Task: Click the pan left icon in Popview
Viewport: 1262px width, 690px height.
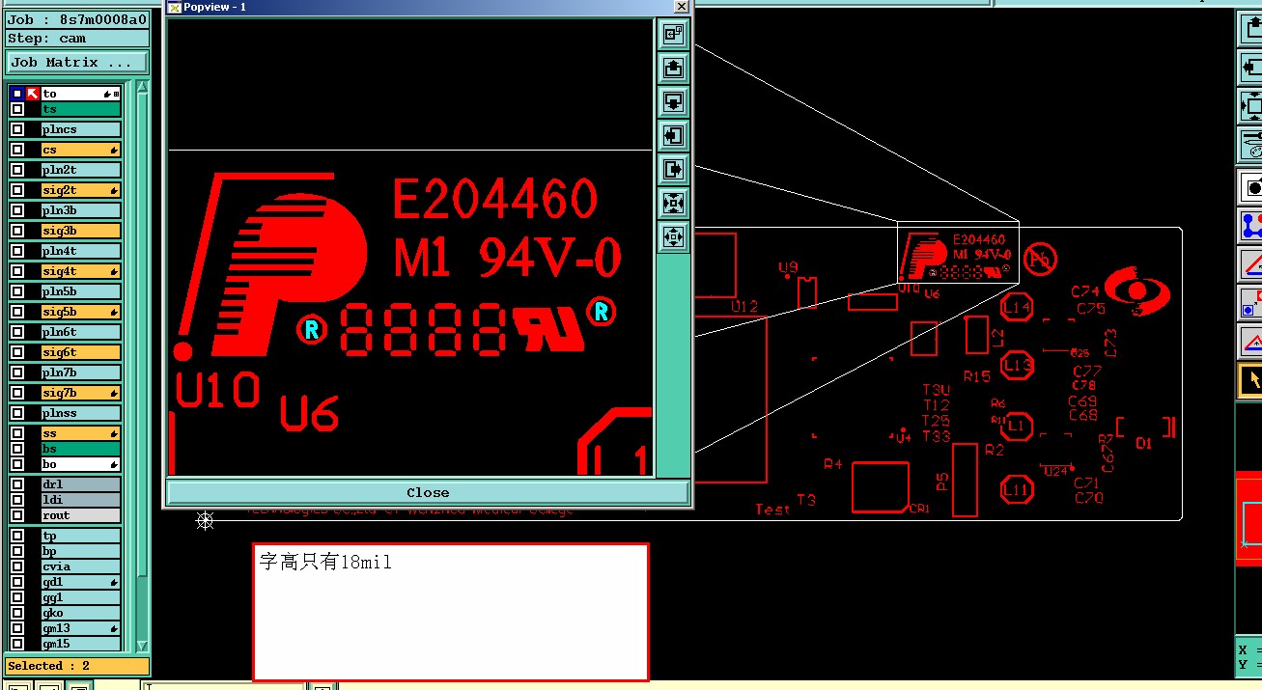Action: [673, 136]
